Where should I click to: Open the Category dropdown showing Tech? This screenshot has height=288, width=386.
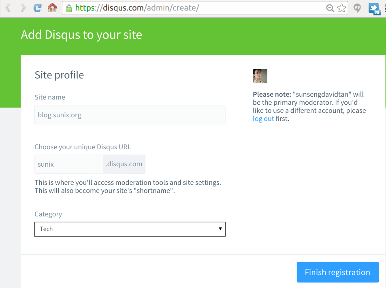130,229
